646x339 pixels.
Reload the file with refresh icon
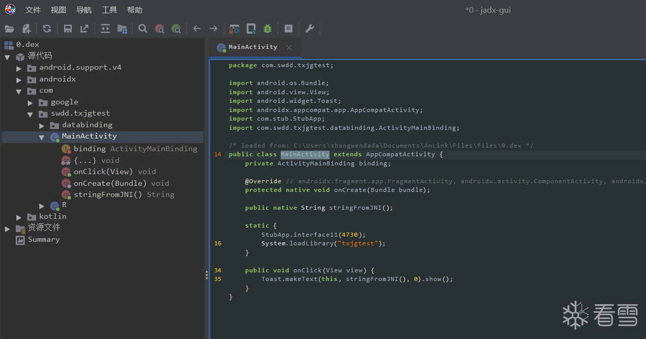47,29
